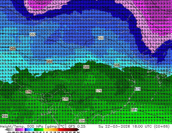172x133 pixels.
Task: Select the bright red swatch above 24
Action: coord(59,129)
